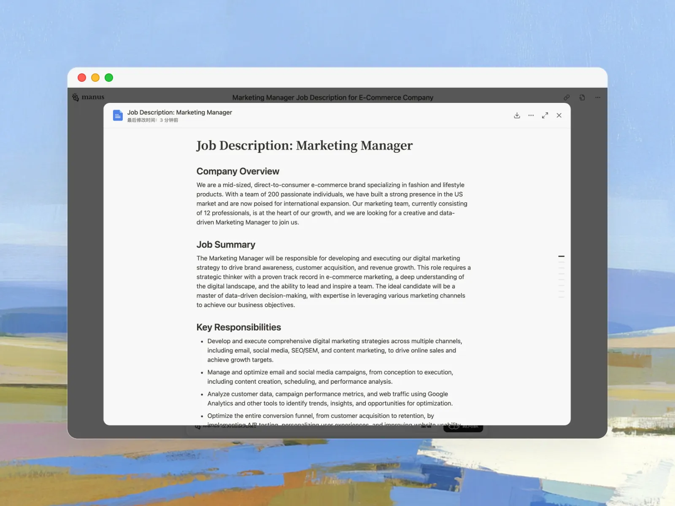Click the blue document file icon
The image size is (675, 506).
click(118, 115)
